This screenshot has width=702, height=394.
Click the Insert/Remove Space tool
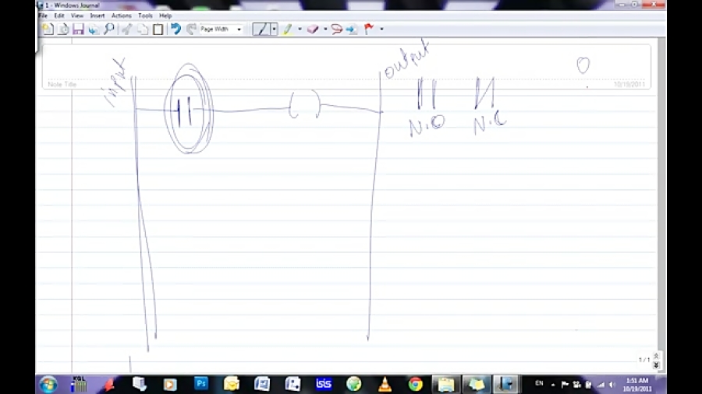point(351,30)
